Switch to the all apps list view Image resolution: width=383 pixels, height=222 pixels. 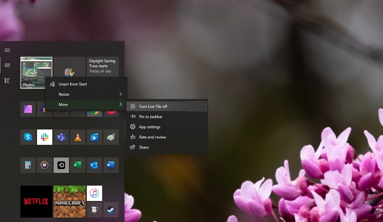click(7, 80)
